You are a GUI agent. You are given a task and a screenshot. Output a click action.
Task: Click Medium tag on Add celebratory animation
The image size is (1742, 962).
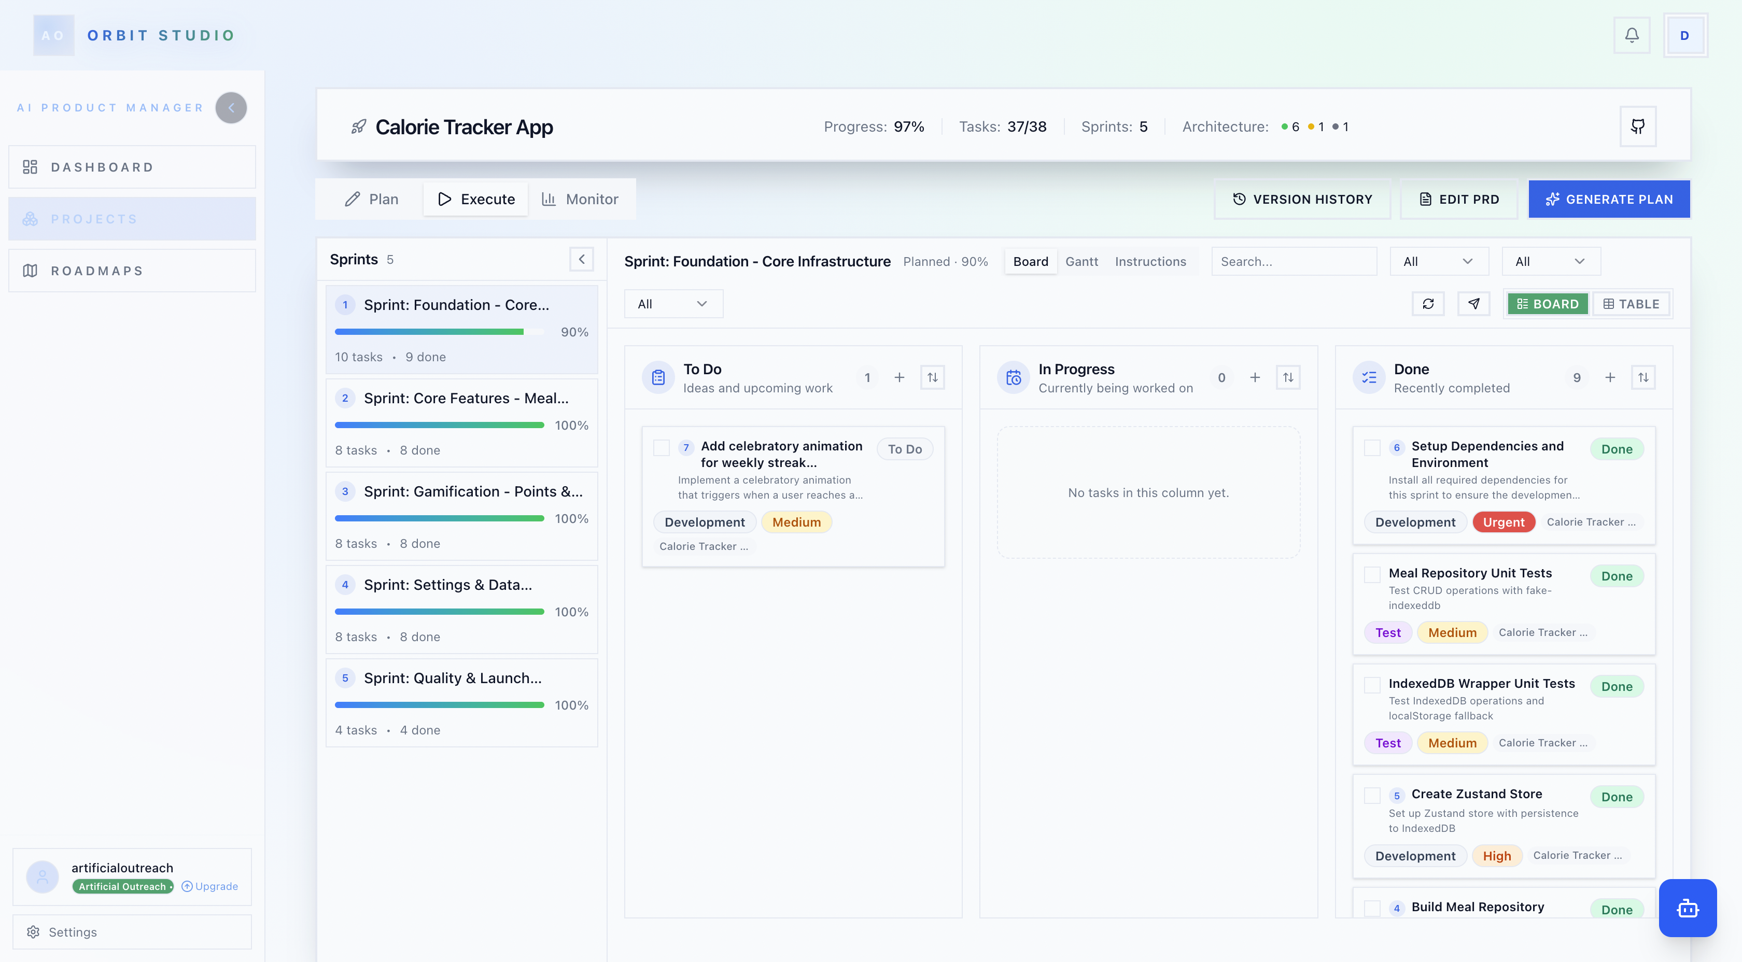point(796,522)
